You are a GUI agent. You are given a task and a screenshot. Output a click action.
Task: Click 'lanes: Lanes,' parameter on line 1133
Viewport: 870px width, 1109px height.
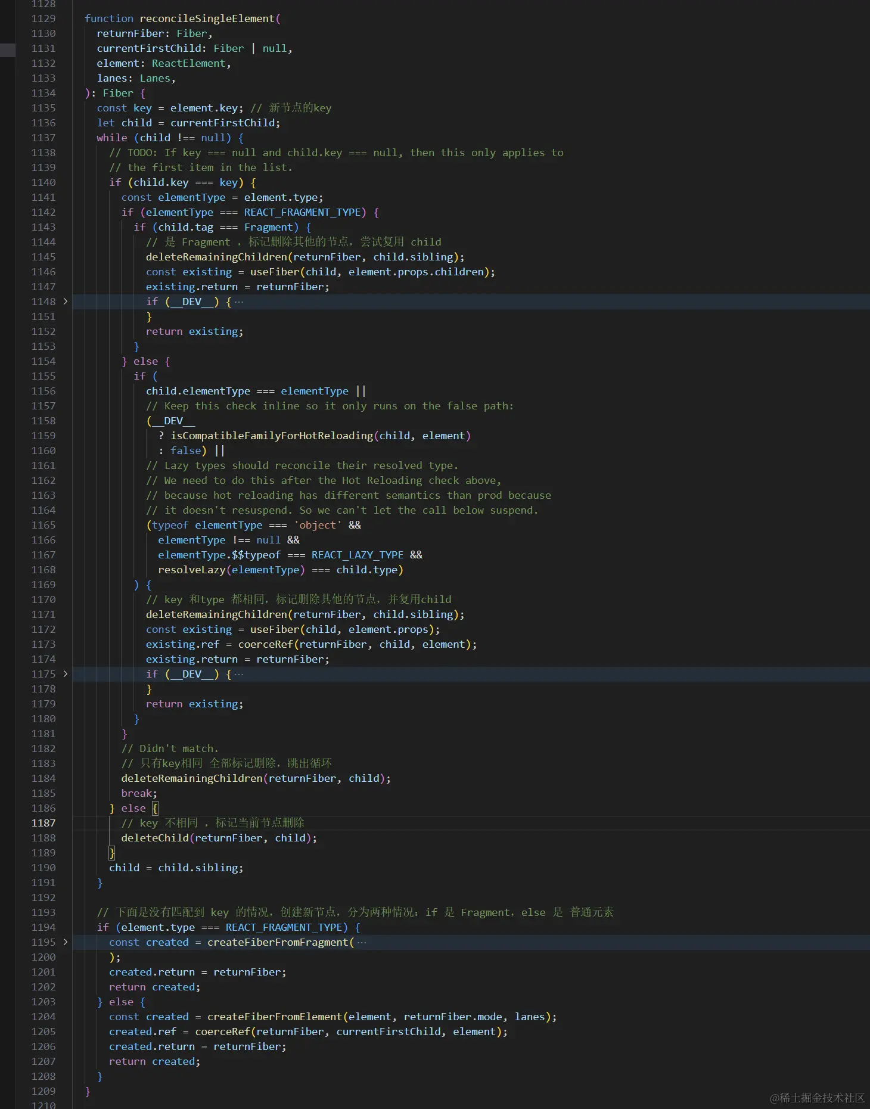tap(136, 78)
